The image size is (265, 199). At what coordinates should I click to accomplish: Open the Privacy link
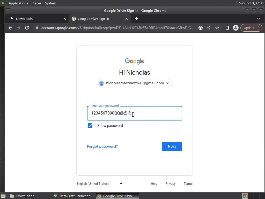pos(170,184)
